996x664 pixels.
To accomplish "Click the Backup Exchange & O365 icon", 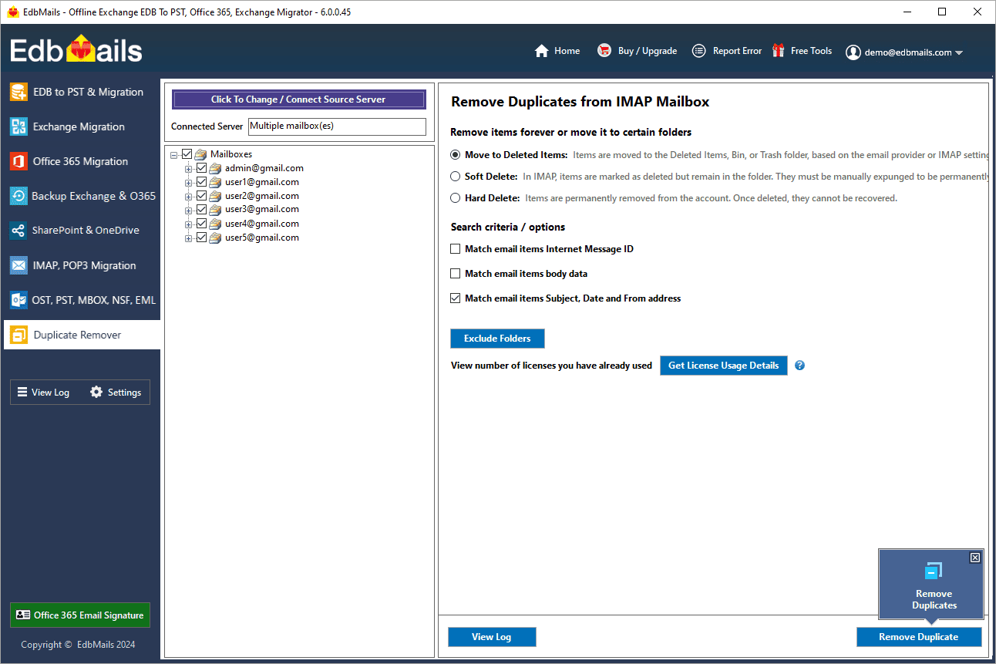I will [19, 196].
